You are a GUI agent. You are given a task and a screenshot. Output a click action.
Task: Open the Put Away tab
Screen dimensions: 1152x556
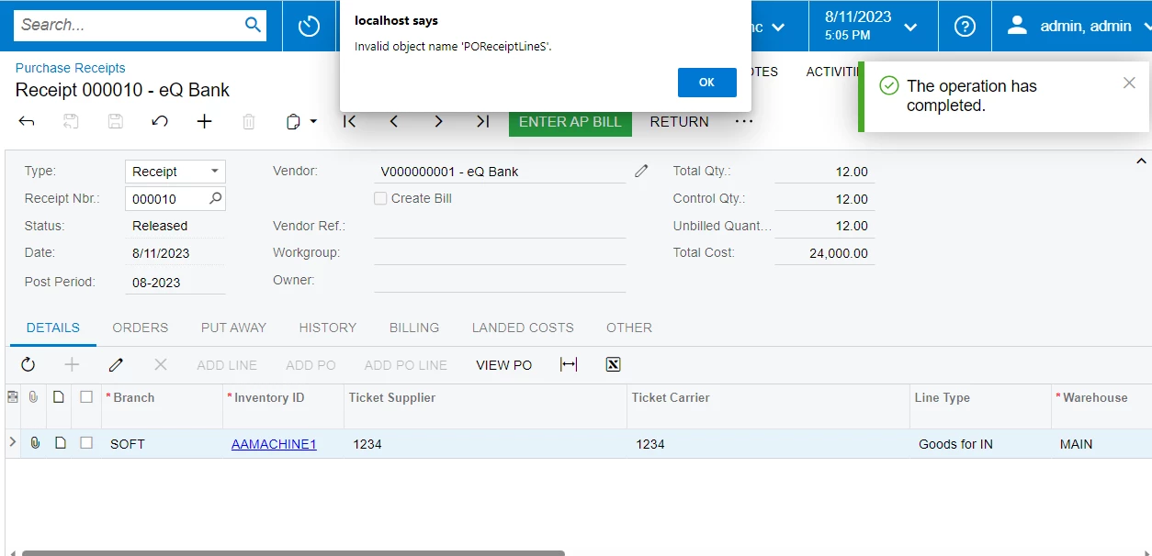pos(233,328)
